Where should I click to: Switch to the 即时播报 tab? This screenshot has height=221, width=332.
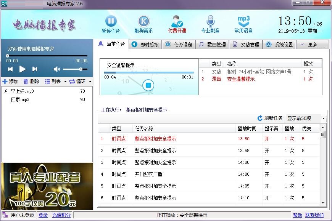[145, 45]
